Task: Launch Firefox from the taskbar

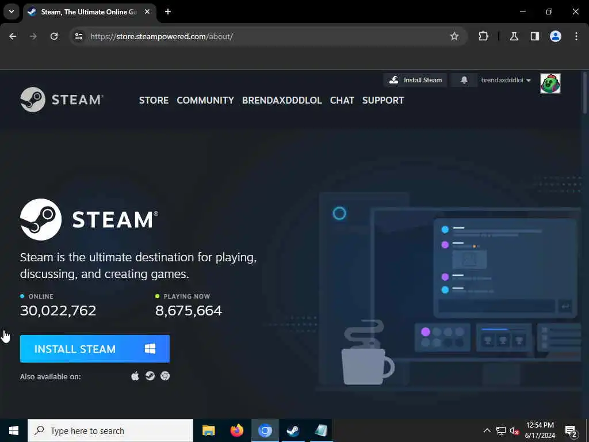Action: 236,430
